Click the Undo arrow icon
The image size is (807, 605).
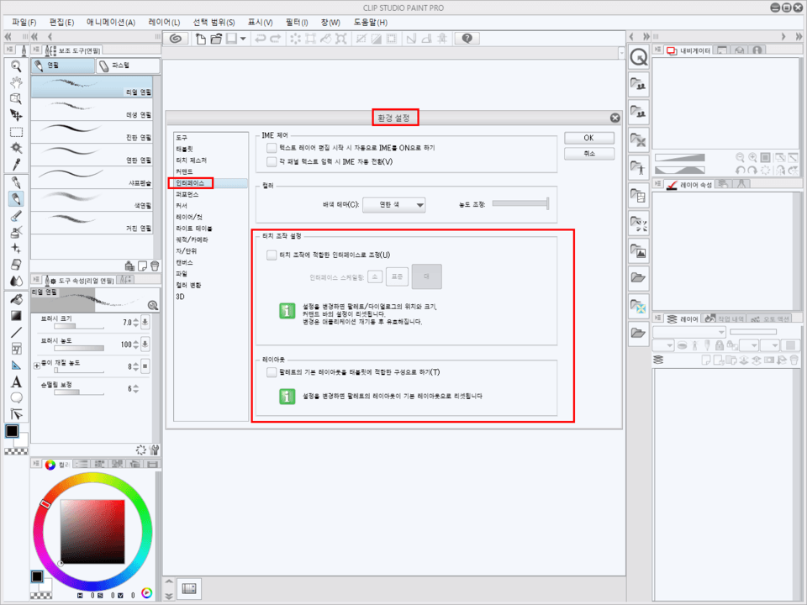pos(261,39)
